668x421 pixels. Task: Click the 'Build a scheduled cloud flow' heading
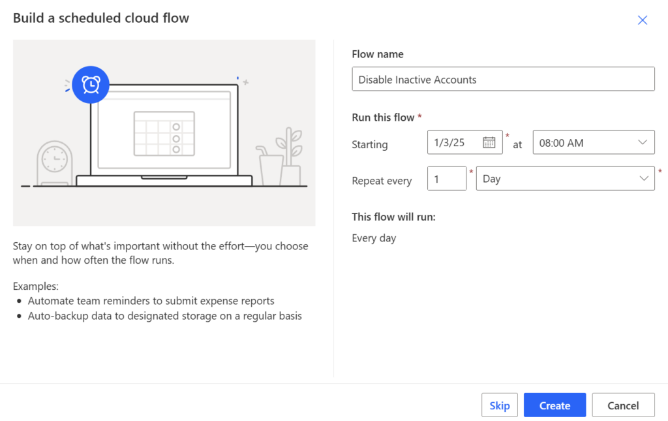101,18
